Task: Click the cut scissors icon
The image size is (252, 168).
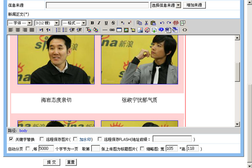Action: (x=146, y=23)
